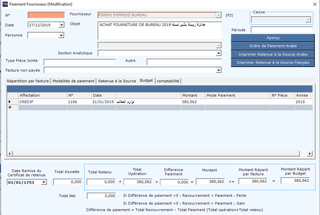
Task: Click the Annee column header
Action: coord(303,95)
